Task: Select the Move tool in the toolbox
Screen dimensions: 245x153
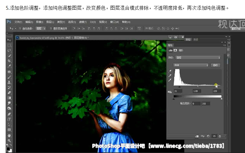Action: (9, 40)
